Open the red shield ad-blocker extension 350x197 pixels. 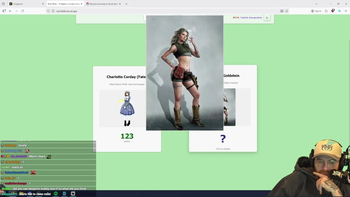pos(333,11)
